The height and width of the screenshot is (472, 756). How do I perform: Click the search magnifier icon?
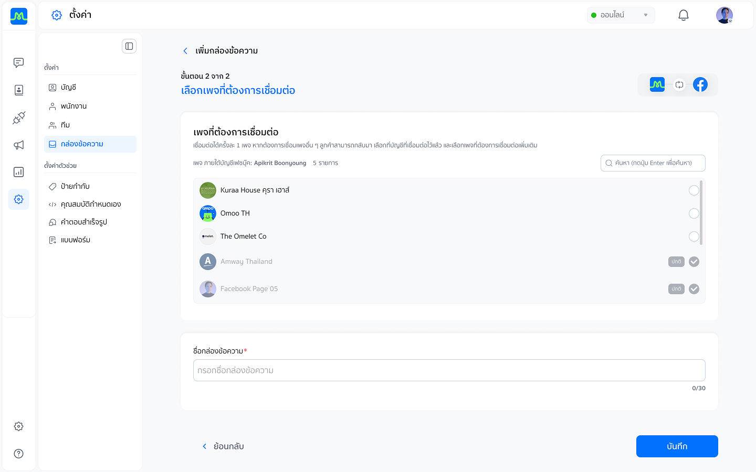609,163
